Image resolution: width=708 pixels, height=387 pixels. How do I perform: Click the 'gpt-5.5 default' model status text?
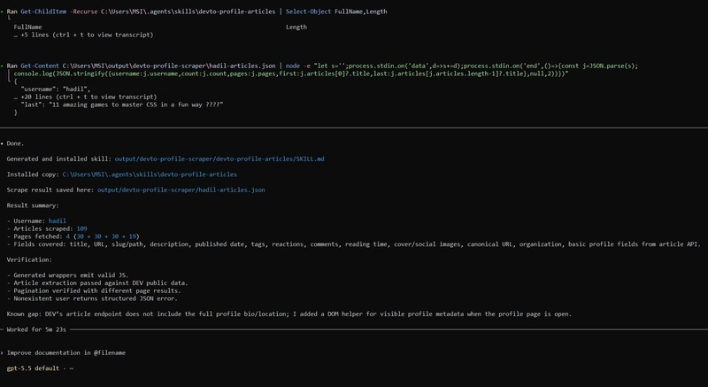33,368
